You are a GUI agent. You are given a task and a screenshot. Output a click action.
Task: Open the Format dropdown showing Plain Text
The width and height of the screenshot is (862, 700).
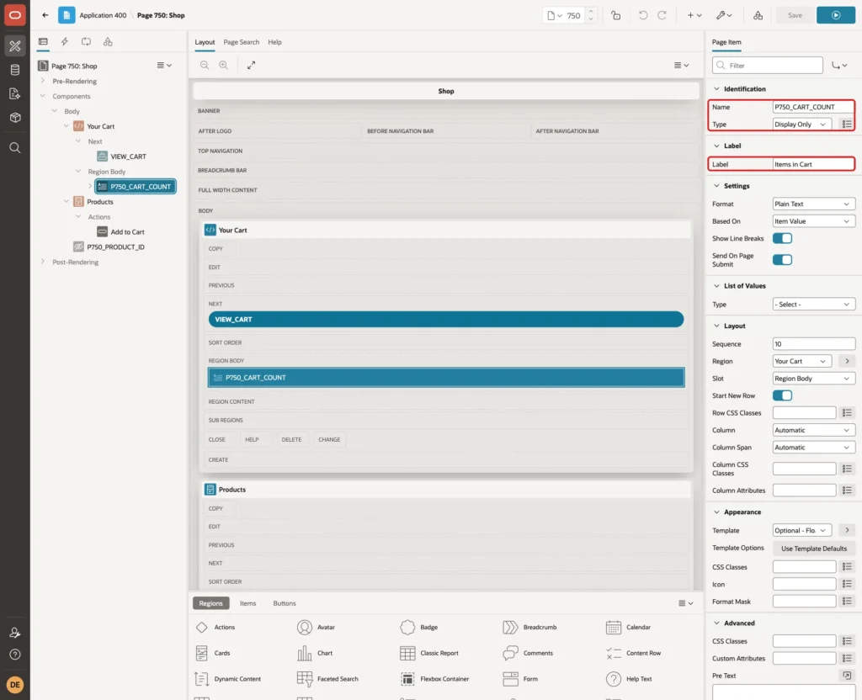[x=814, y=204]
